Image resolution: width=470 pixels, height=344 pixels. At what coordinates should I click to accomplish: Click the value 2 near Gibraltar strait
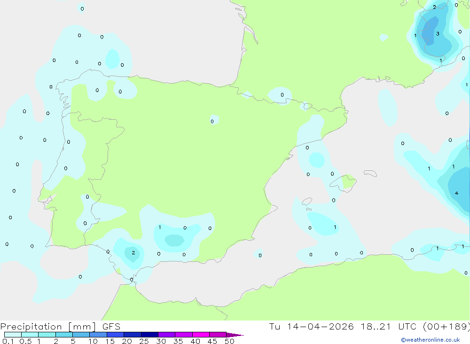pyautogui.click(x=133, y=252)
